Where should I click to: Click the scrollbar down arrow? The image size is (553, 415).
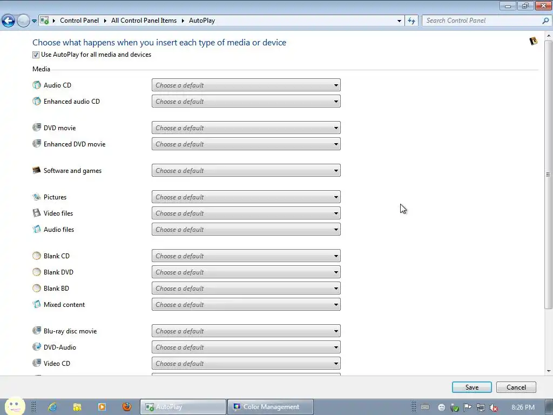click(x=548, y=371)
